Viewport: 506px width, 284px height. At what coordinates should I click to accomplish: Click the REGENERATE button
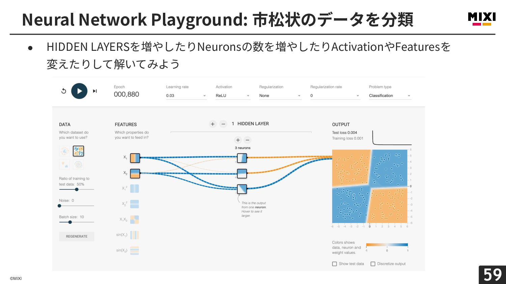coord(77,236)
